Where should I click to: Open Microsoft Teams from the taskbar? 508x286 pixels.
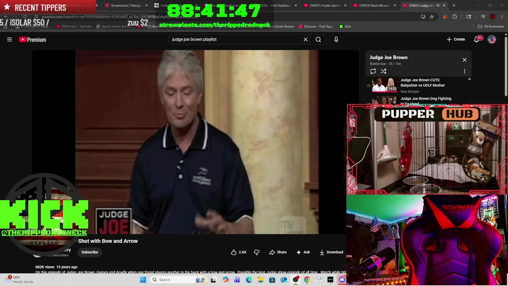tap(237, 280)
